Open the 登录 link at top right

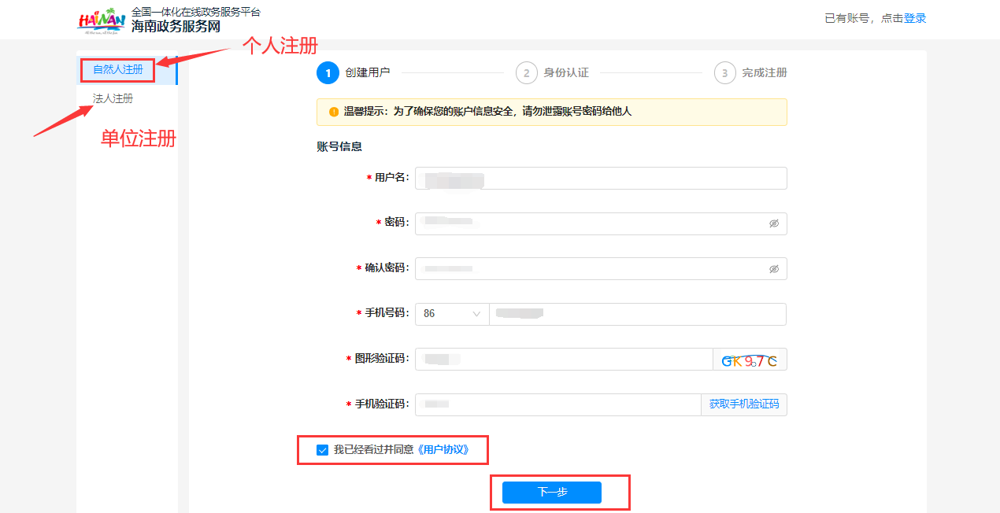click(x=915, y=18)
